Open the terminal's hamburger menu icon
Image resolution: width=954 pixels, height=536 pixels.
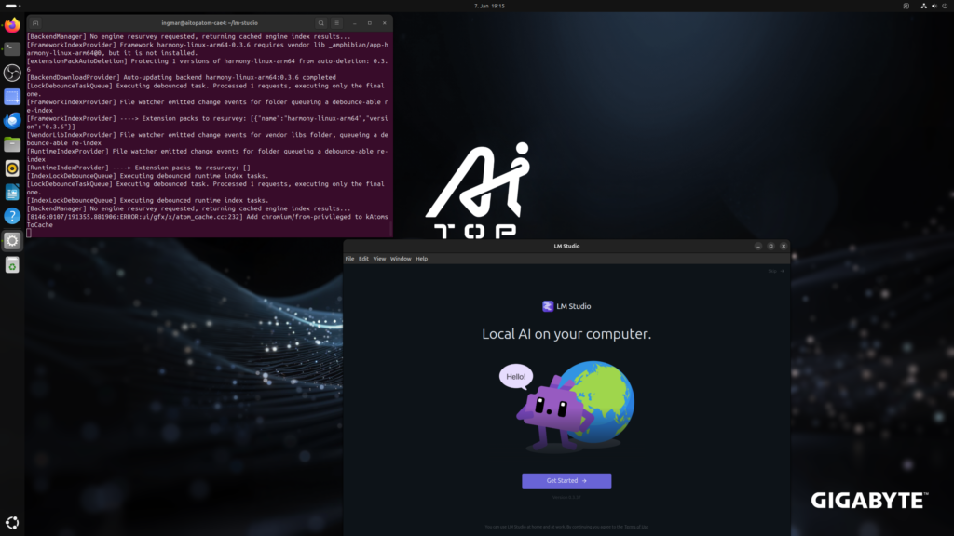pyautogui.click(x=336, y=22)
